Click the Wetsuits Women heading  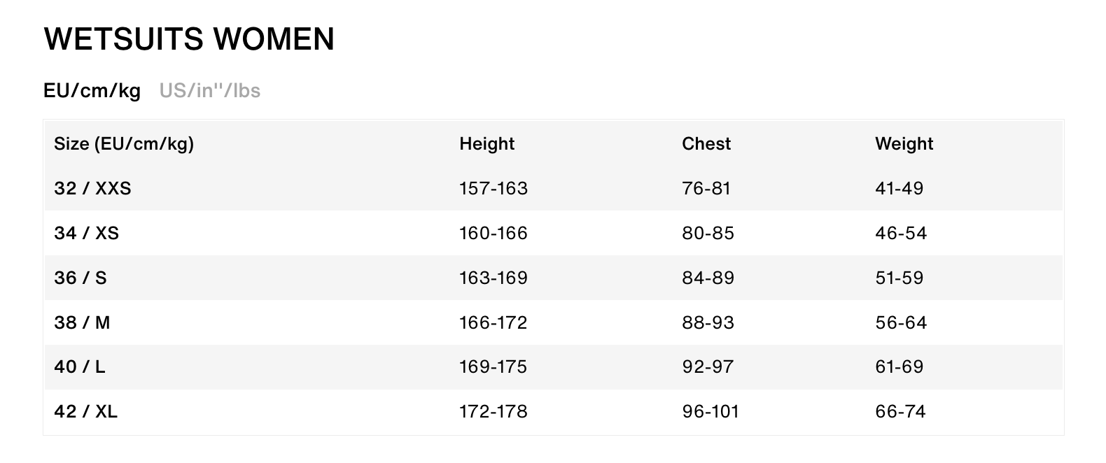(189, 39)
